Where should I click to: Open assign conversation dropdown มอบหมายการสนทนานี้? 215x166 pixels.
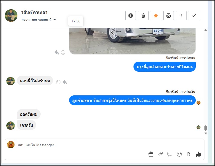point(39,19)
